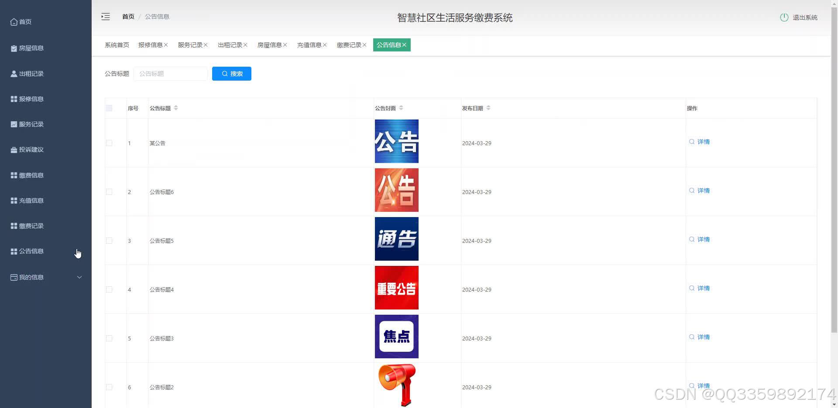Click 首页 in the breadcrumb

click(x=128, y=17)
